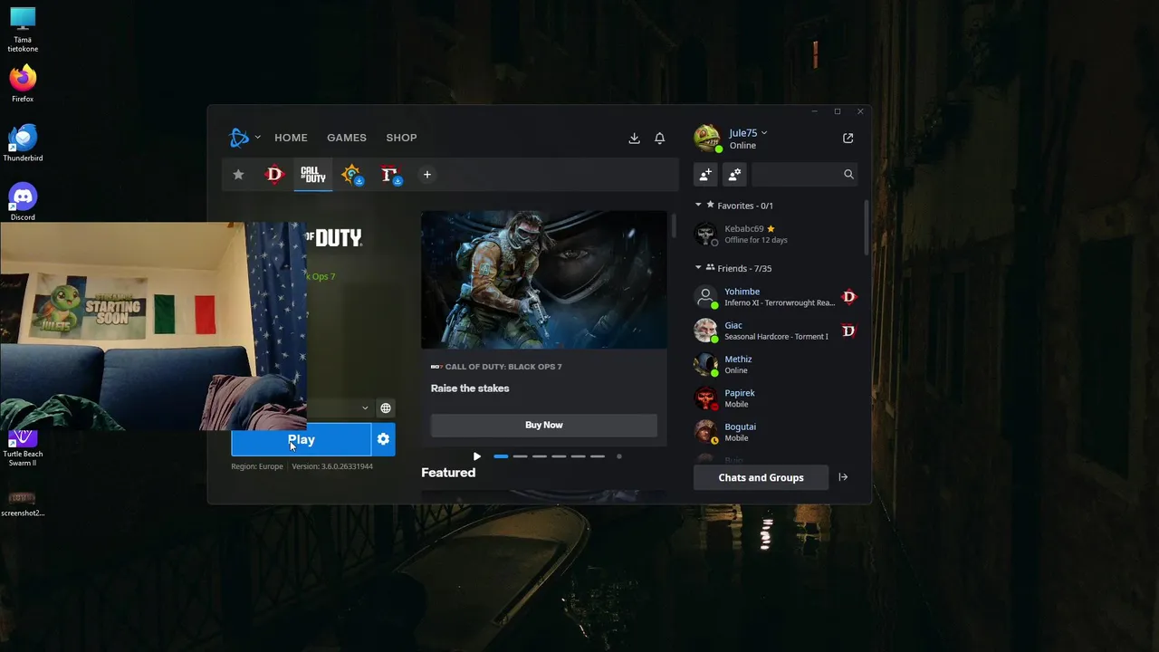The height and width of the screenshot is (652, 1159).
Task: Open game settings gear beside Play
Action: click(x=383, y=439)
